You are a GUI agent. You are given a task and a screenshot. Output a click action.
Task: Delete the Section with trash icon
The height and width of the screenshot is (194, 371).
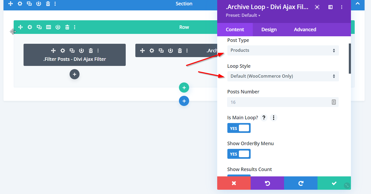tap(48, 4)
